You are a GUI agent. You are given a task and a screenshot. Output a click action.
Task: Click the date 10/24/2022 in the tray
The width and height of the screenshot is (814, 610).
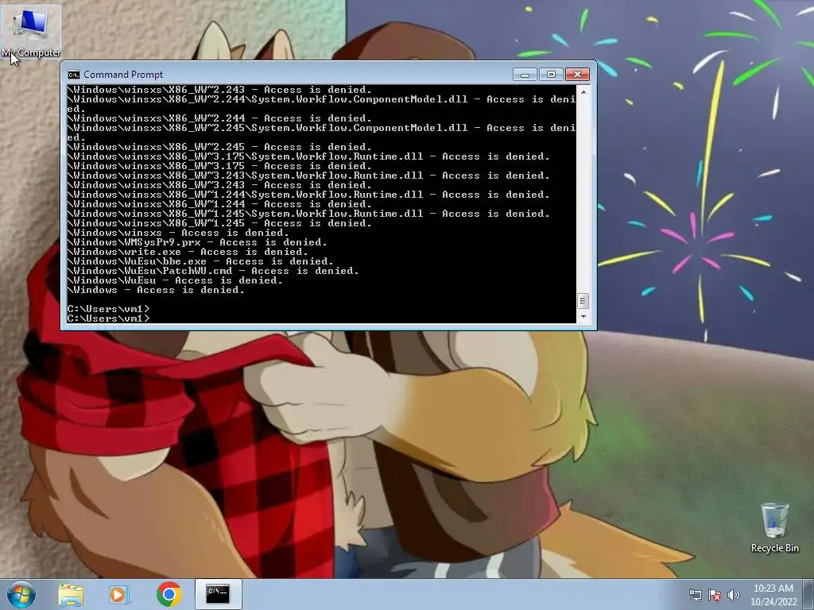pos(773,602)
